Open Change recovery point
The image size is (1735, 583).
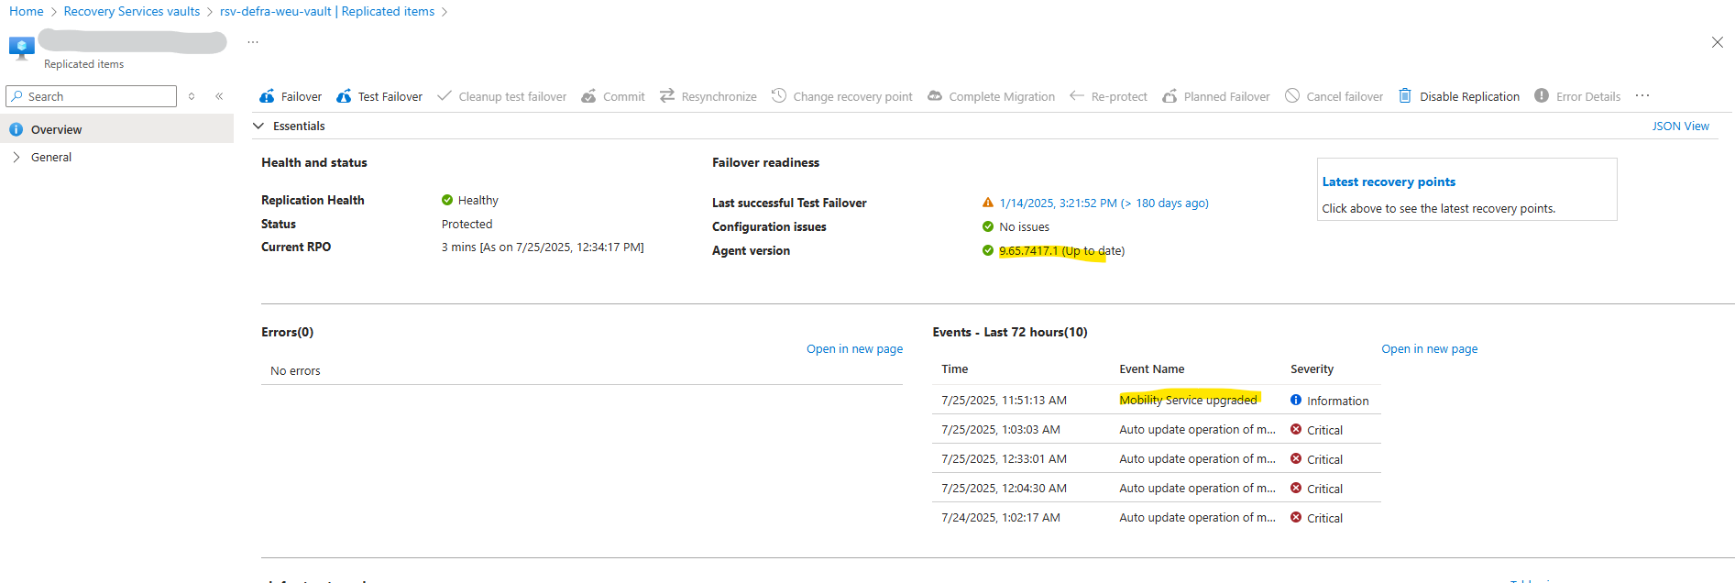(x=842, y=96)
